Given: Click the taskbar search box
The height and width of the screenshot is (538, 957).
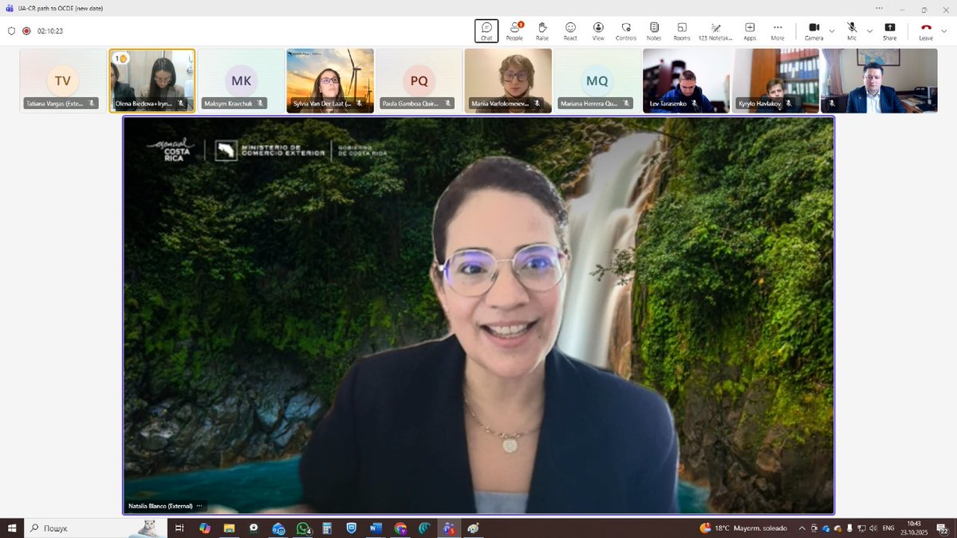Looking at the screenshot, I should pos(96,528).
